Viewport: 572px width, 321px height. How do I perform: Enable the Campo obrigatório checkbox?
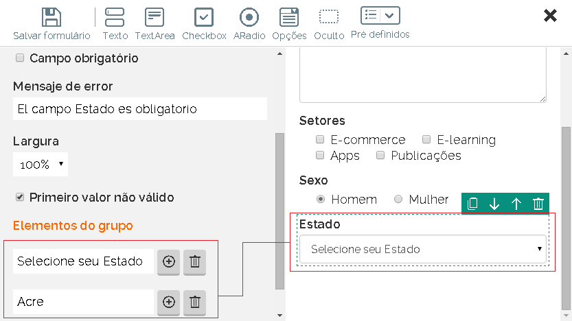click(20, 58)
